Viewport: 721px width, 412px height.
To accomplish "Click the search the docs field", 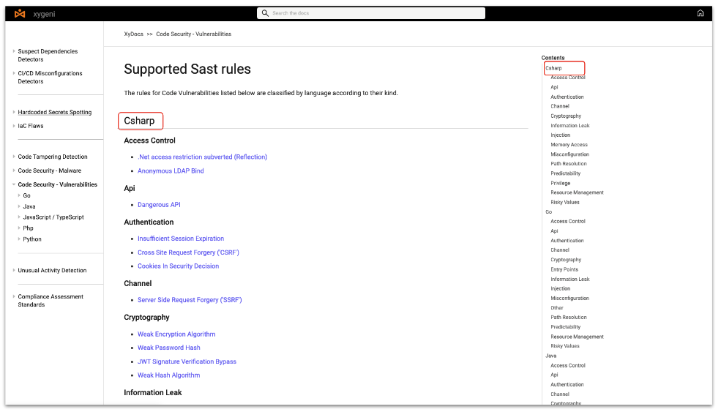I will pyautogui.click(x=373, y=13).
